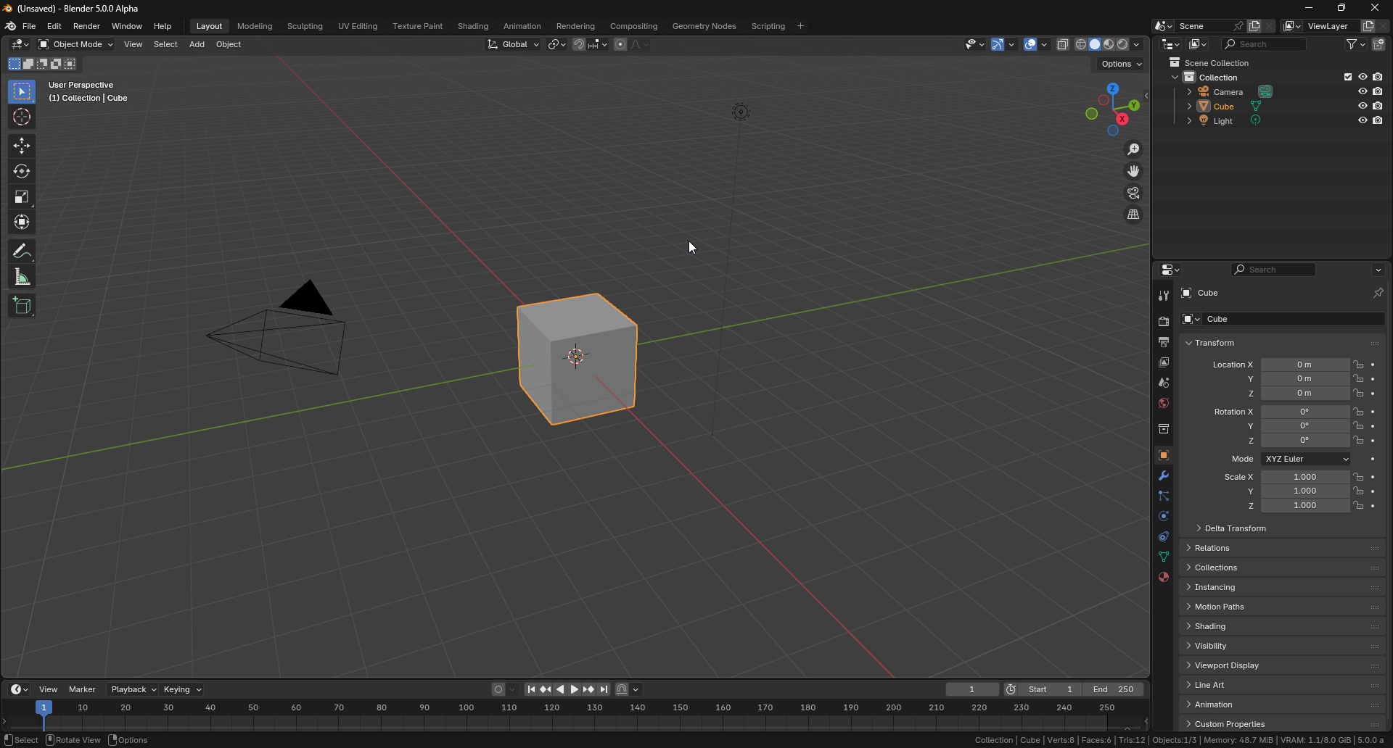Toggle the camera view button in viewport

[x=1133, y=193]
